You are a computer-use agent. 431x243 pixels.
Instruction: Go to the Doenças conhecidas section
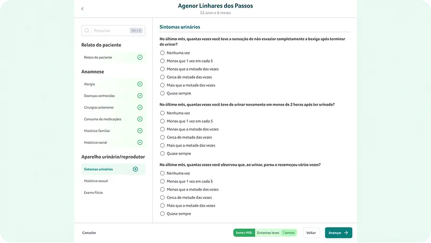tap(99, 96)
